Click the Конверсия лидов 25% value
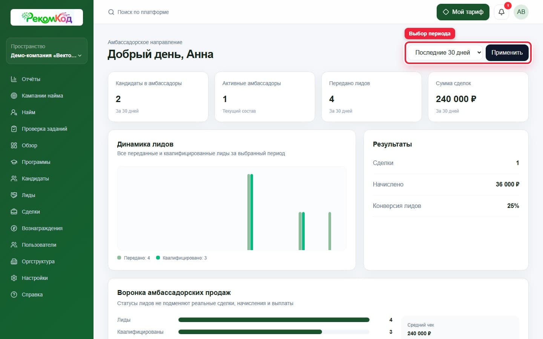The image size is (543, 339). coord(513,206)
